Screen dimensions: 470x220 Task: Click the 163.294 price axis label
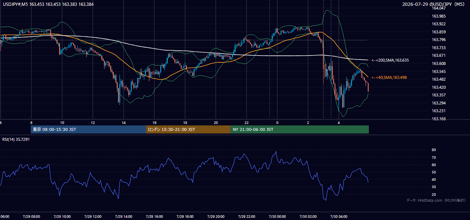[x=439, y=103]
